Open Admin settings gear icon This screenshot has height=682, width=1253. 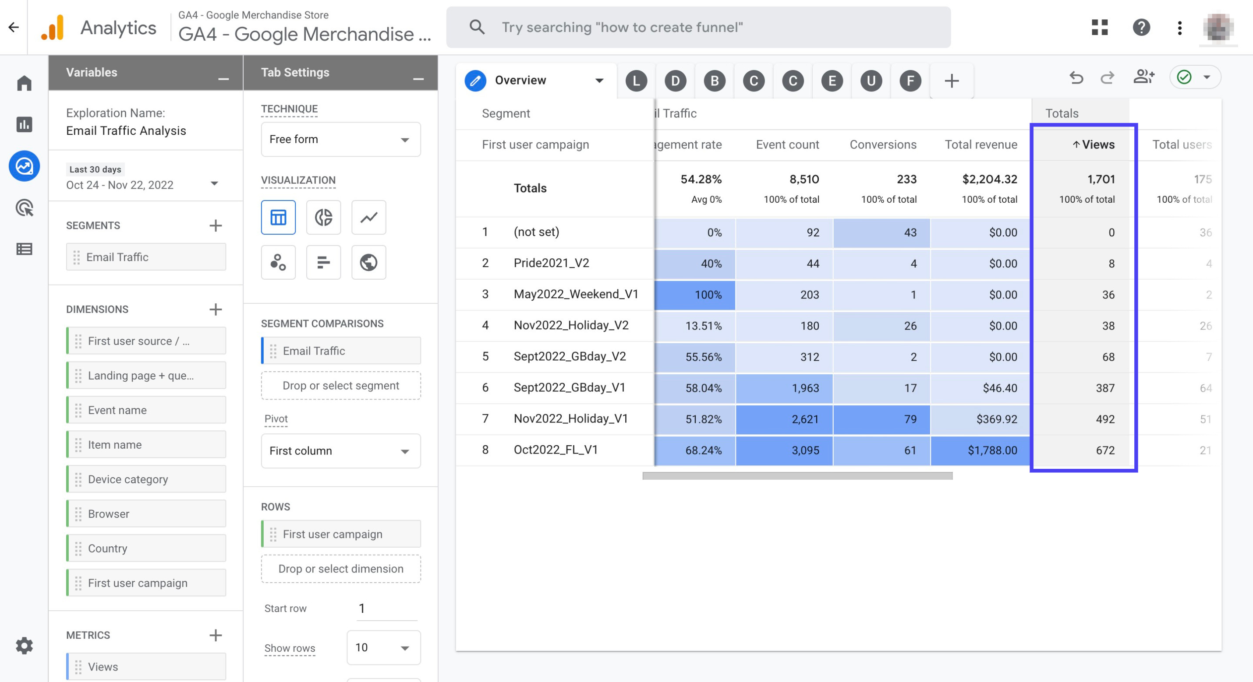pos(25,646)
